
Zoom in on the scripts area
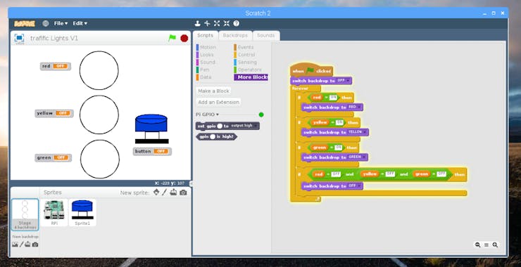pyautogui.click(x=495, y=245)
